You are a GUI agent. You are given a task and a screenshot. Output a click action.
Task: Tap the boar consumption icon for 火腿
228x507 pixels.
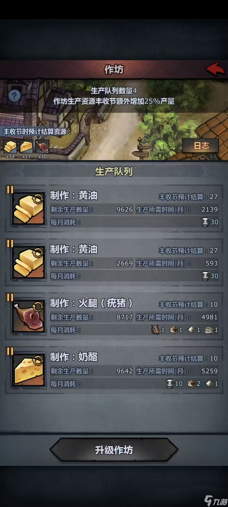(x=156, y=330)
